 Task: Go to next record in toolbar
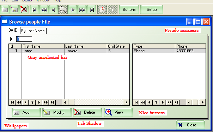click(73, 9)
